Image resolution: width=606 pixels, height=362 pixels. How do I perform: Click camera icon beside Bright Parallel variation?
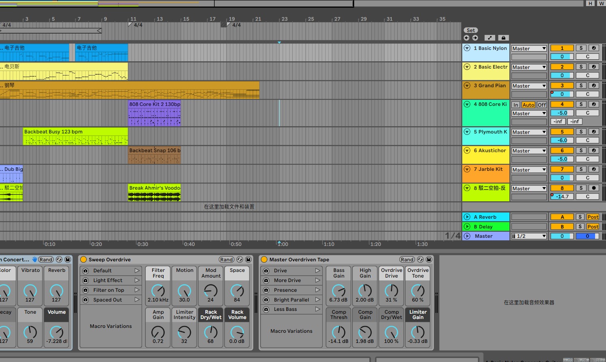pos(266,300)
